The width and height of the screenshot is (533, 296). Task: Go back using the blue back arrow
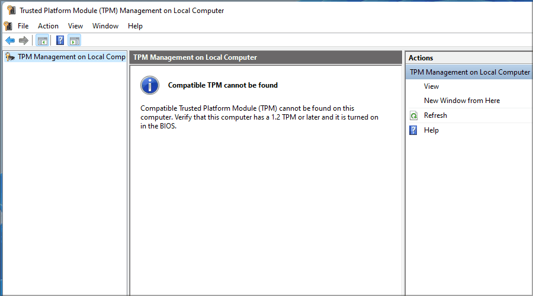point(10,40)
